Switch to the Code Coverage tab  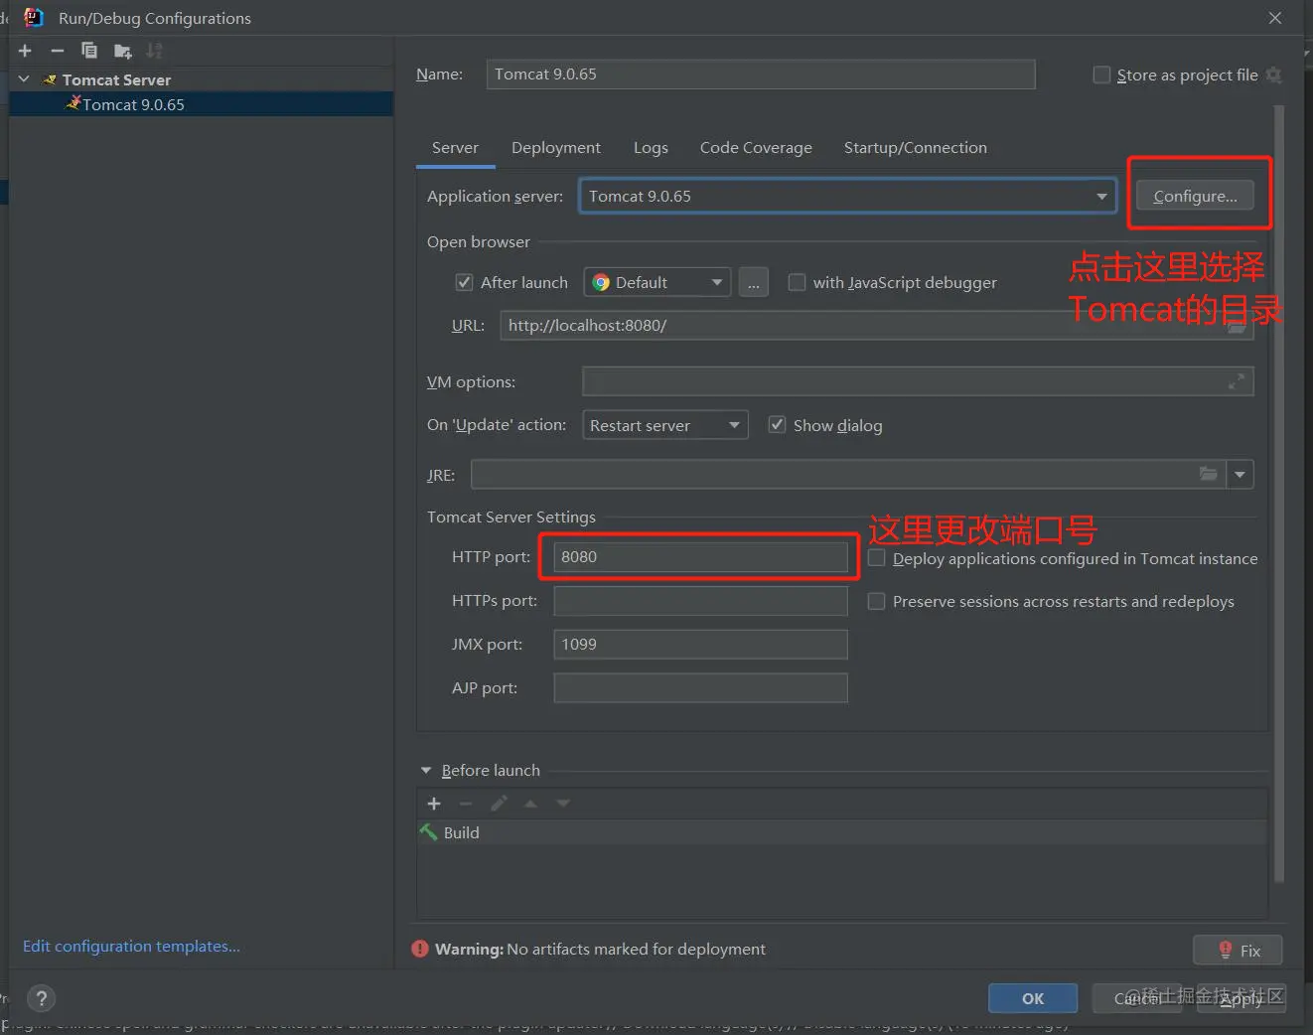coord(756,148)
